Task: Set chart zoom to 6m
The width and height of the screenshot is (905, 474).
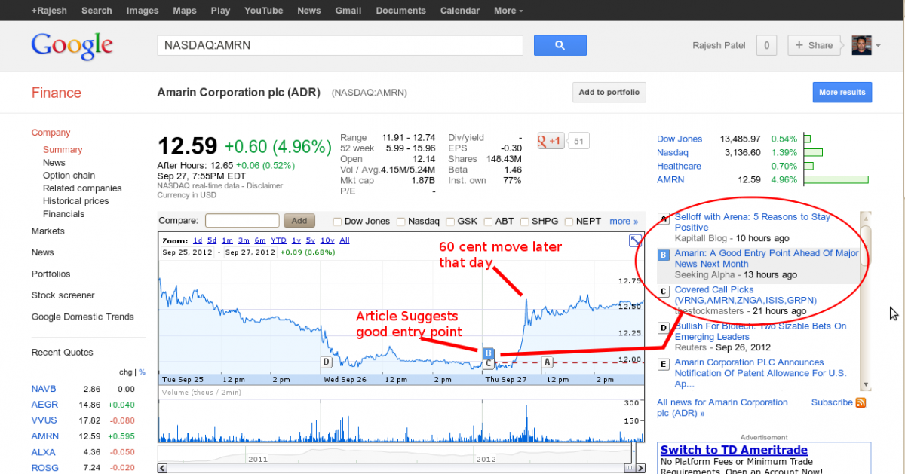Action: coord(259,240)
